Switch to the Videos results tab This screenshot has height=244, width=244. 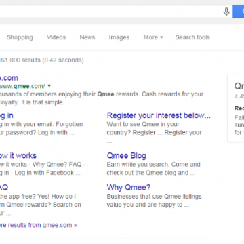[56, 37]
